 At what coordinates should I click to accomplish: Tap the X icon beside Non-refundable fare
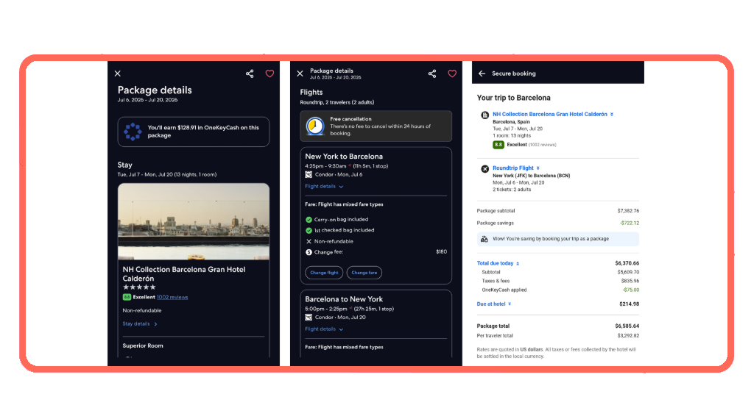tap(309, 241)
